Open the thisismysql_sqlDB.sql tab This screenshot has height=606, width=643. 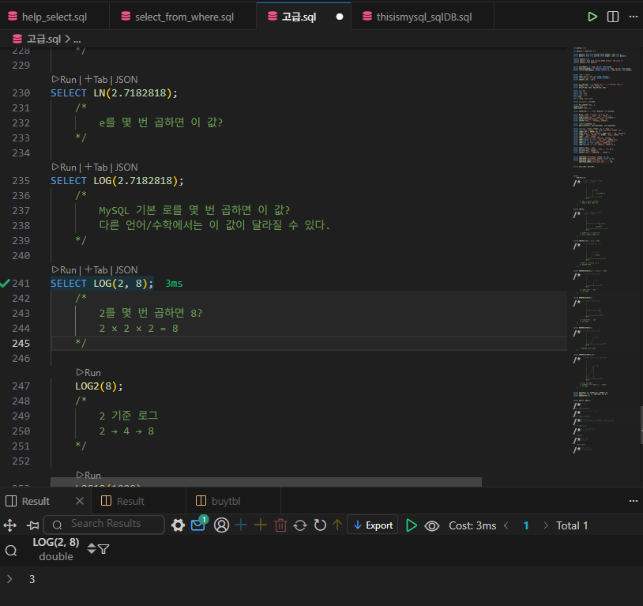tap(424, 17)
